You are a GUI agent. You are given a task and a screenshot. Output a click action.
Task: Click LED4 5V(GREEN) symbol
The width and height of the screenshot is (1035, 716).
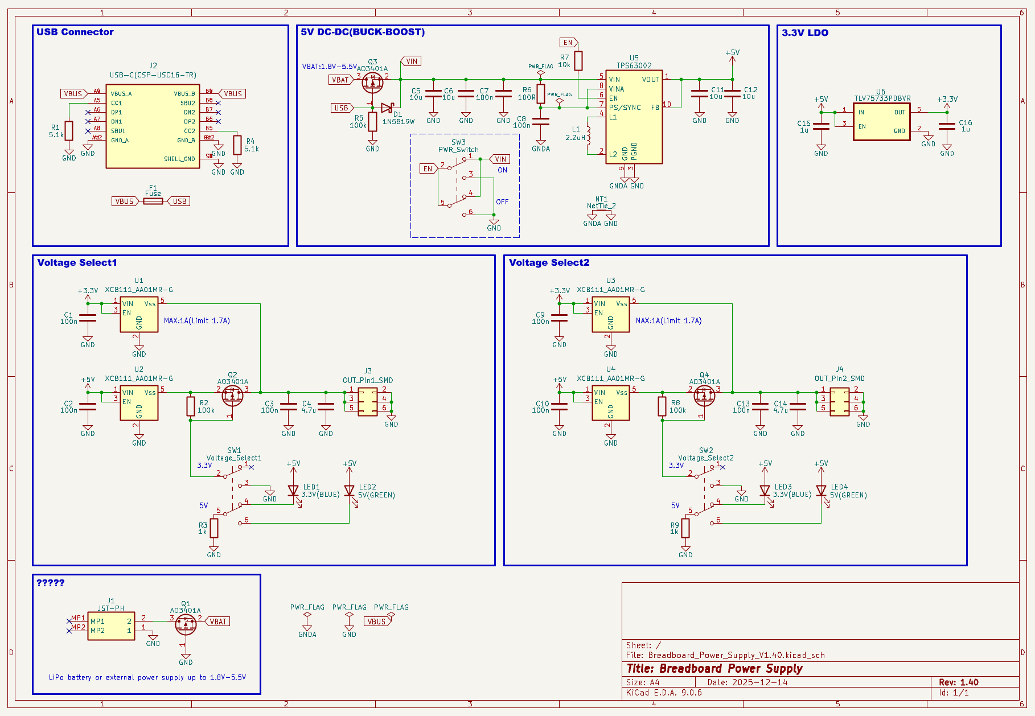click(x=821, y=491)
